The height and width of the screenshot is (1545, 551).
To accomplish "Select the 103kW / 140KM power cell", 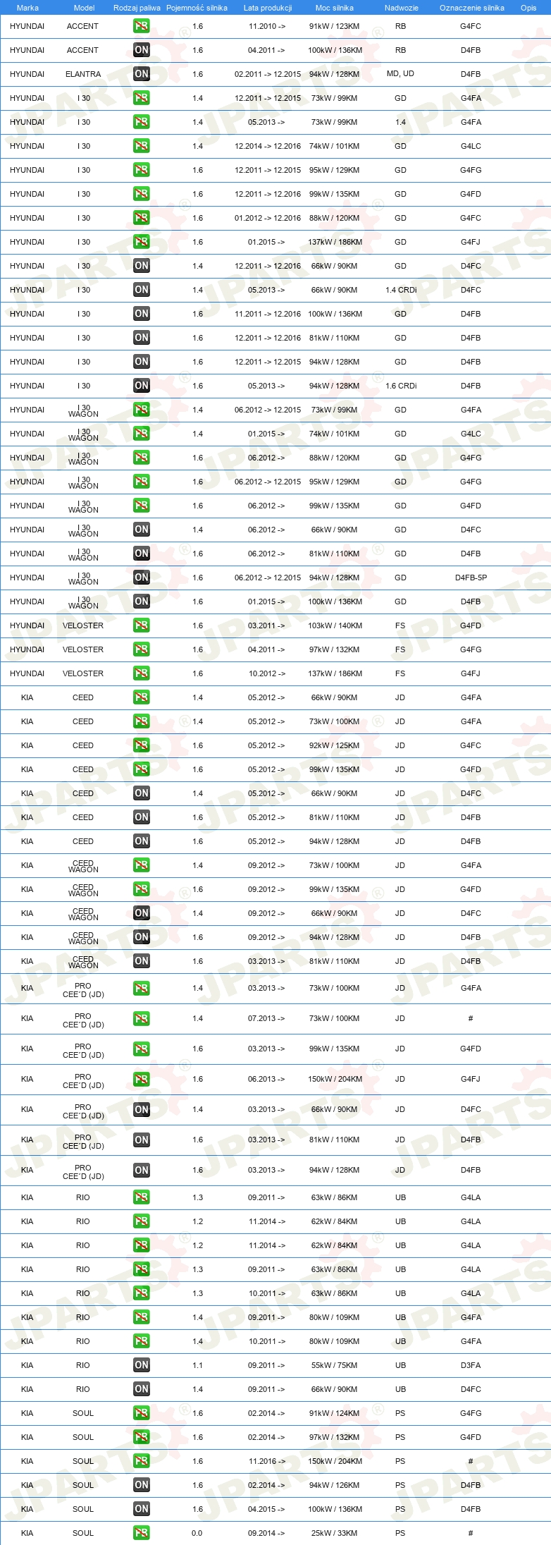I will 335,625.
